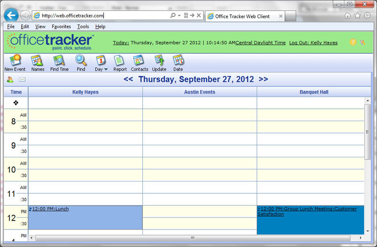The image size is (377, 247).
Task: Expand the all-day row diamond icon
Action: 16,103
